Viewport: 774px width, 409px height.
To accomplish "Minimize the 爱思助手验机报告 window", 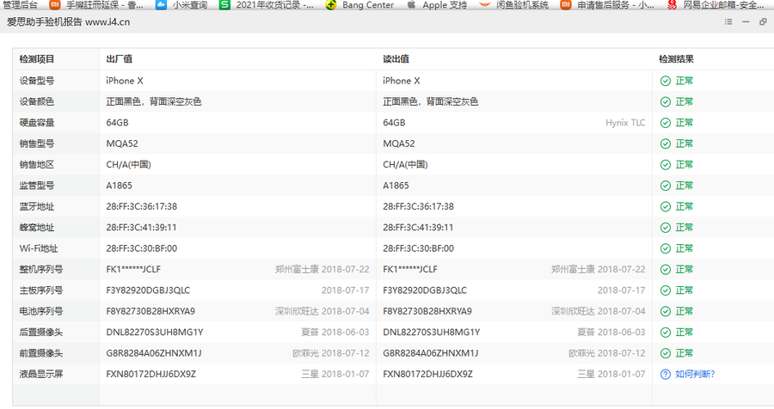I will click(x=746, y=21).
